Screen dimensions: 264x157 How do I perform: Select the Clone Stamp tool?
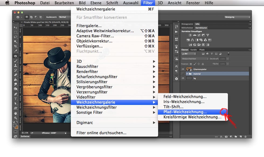tap(16, 65)
